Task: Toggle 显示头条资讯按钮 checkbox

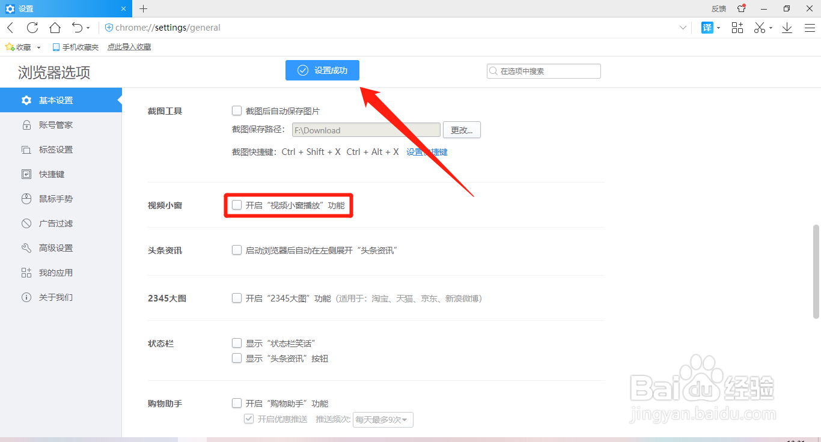Action: click(x=237, y=358)
